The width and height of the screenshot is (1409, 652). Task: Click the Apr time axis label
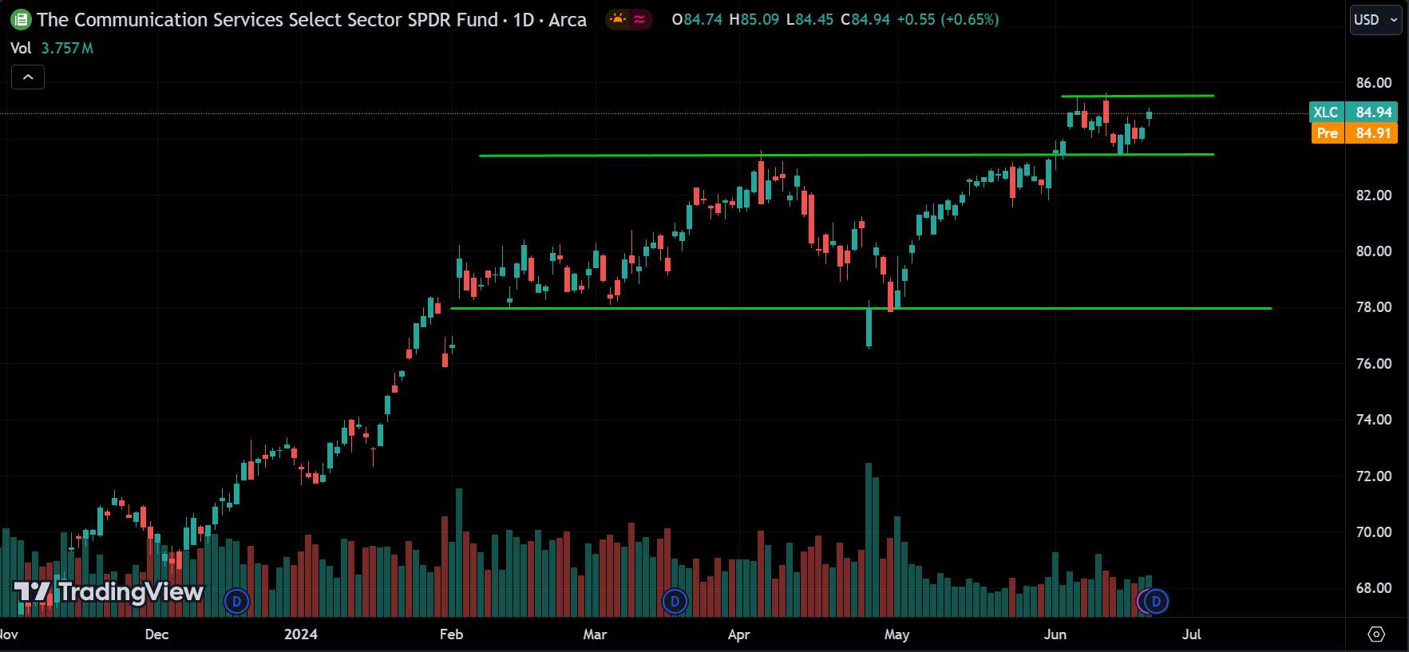tap(738, 634)
